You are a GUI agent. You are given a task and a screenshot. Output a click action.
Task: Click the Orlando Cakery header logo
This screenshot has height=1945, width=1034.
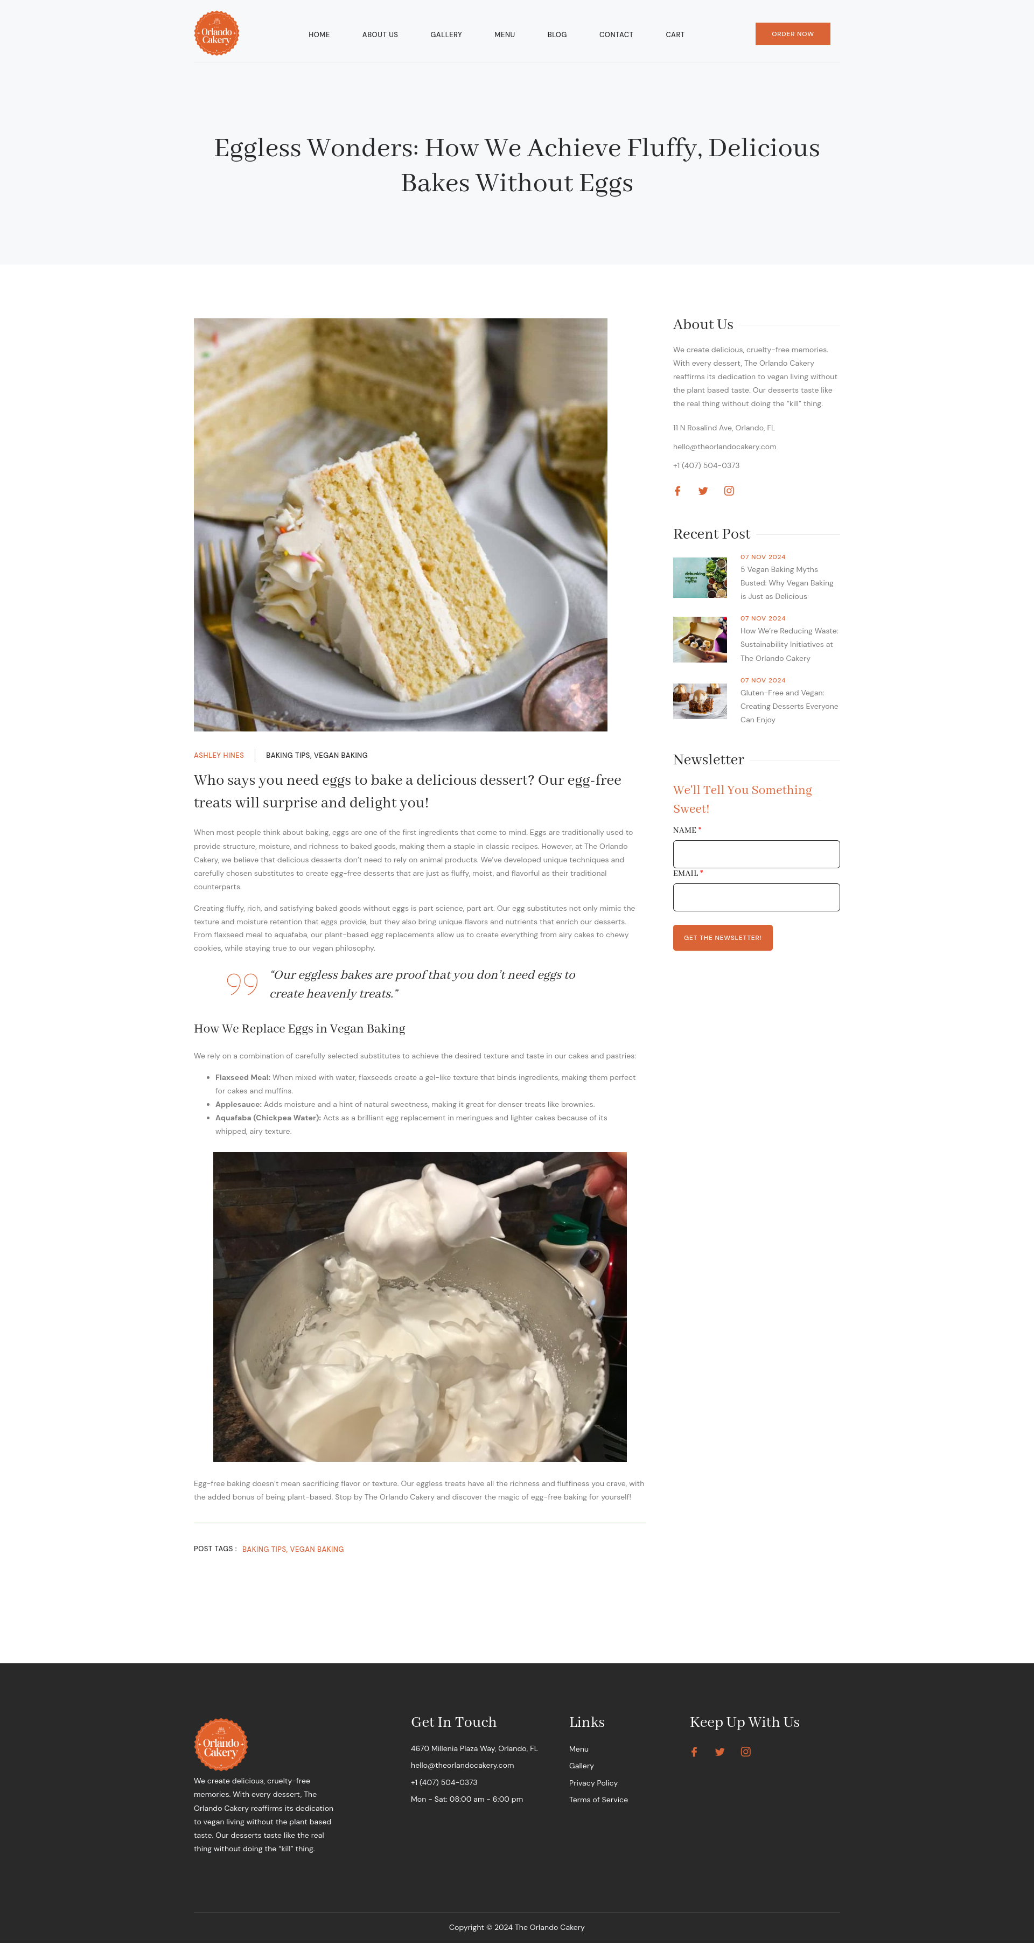tap(216, 33)
